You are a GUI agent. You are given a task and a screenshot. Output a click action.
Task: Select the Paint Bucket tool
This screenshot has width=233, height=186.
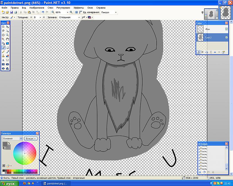click(3, 43)
